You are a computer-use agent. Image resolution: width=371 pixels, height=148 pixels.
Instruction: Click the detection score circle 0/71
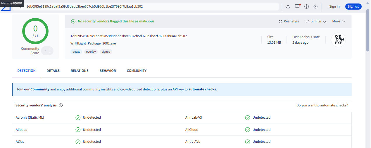(35, 31)
